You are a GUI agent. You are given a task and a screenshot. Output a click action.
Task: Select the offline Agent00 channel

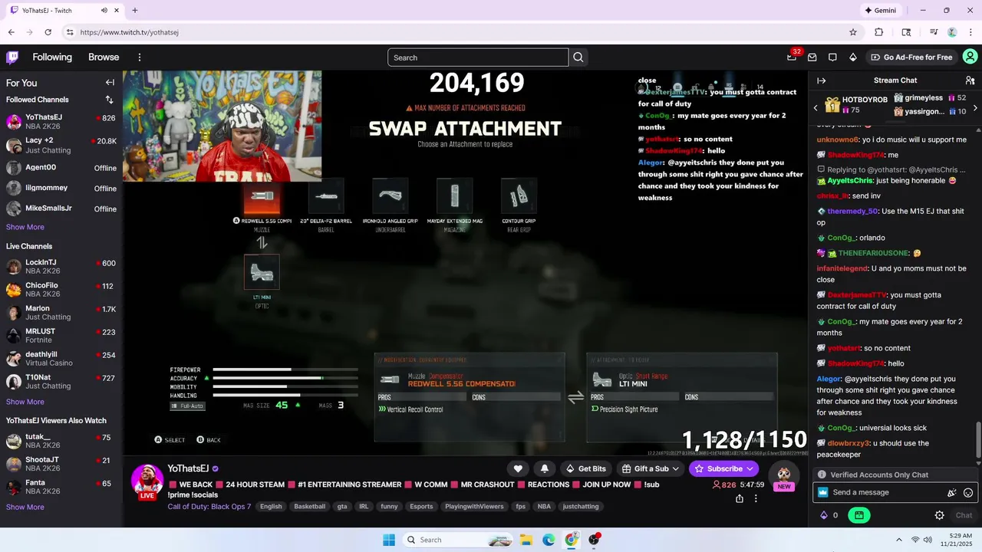(61, 168)
